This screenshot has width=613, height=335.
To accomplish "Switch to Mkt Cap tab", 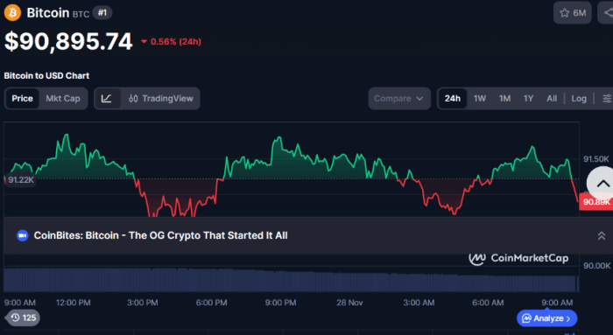I will point(63,98).
